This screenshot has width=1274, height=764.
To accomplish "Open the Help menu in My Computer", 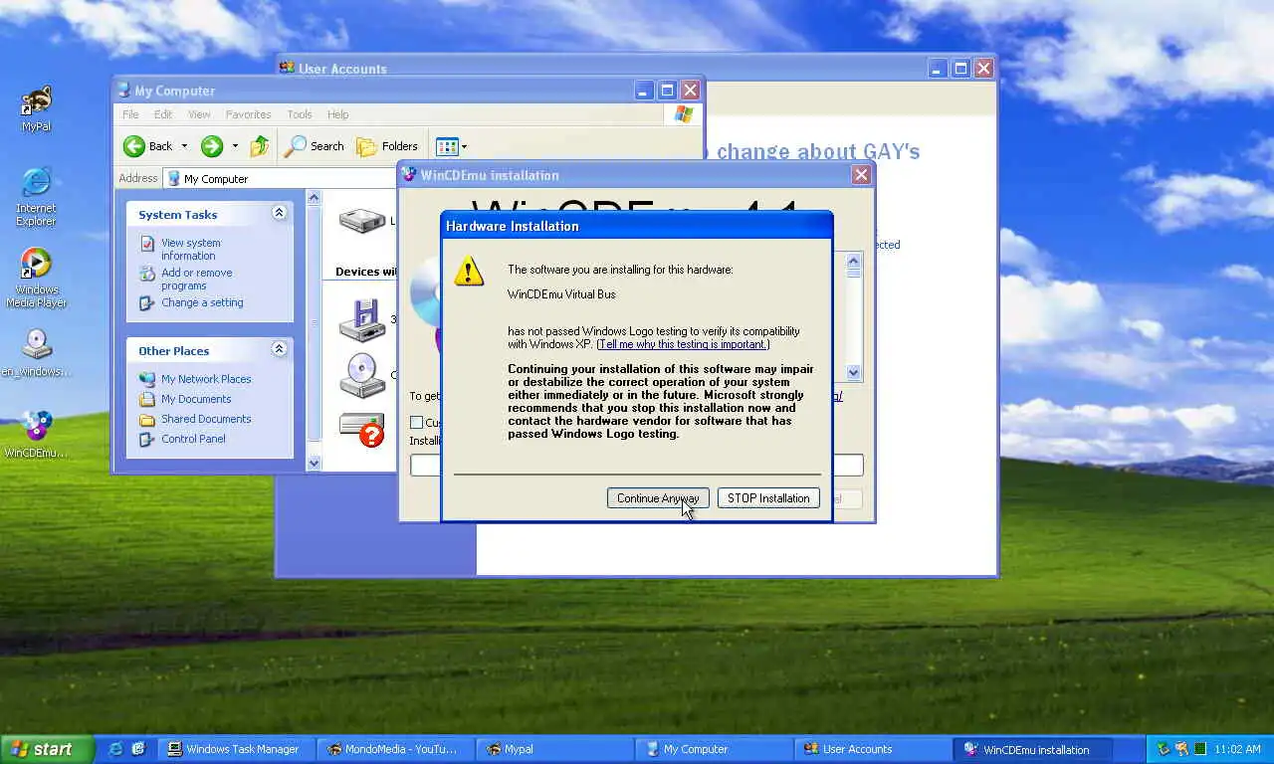I will point(338,114).
